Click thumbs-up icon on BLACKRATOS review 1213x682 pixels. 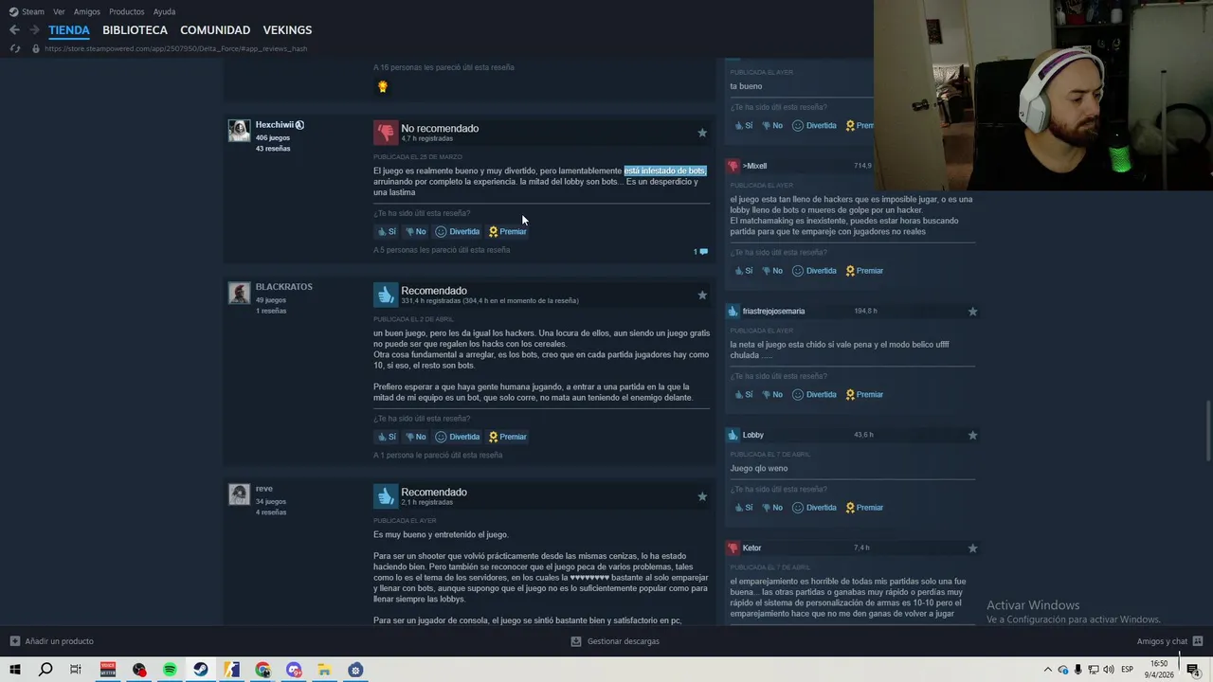[x=385, y=295]
